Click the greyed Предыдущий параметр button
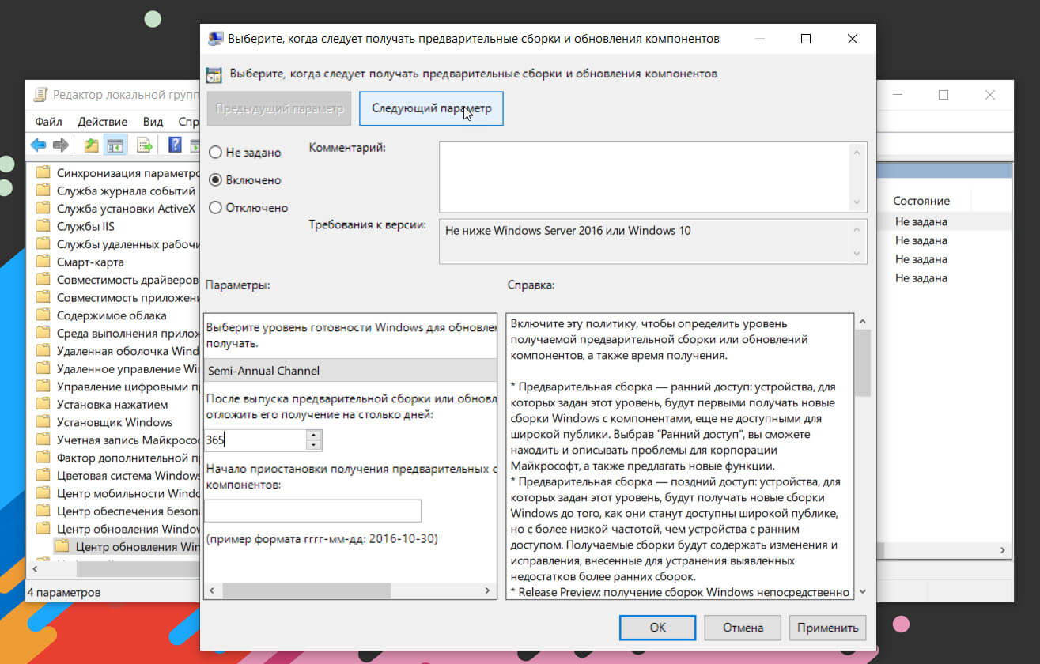 pos(279,109)
